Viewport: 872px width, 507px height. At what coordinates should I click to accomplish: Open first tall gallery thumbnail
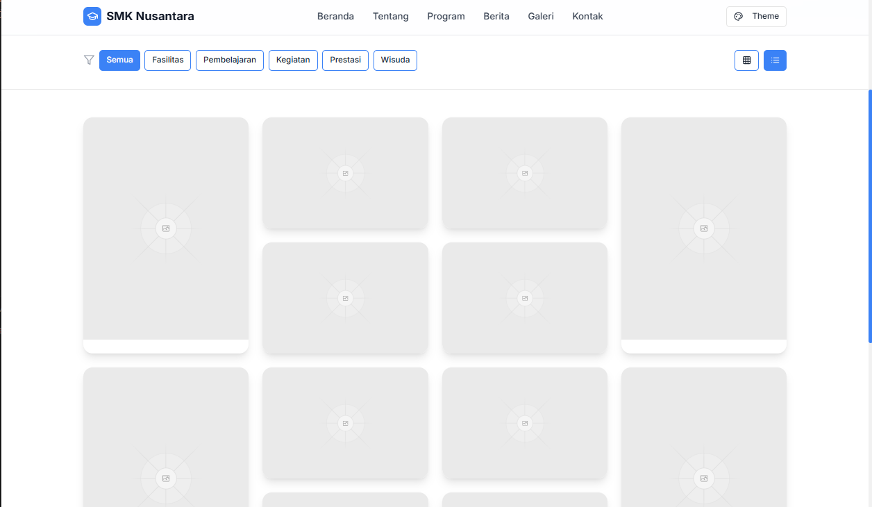coord(166,228)
